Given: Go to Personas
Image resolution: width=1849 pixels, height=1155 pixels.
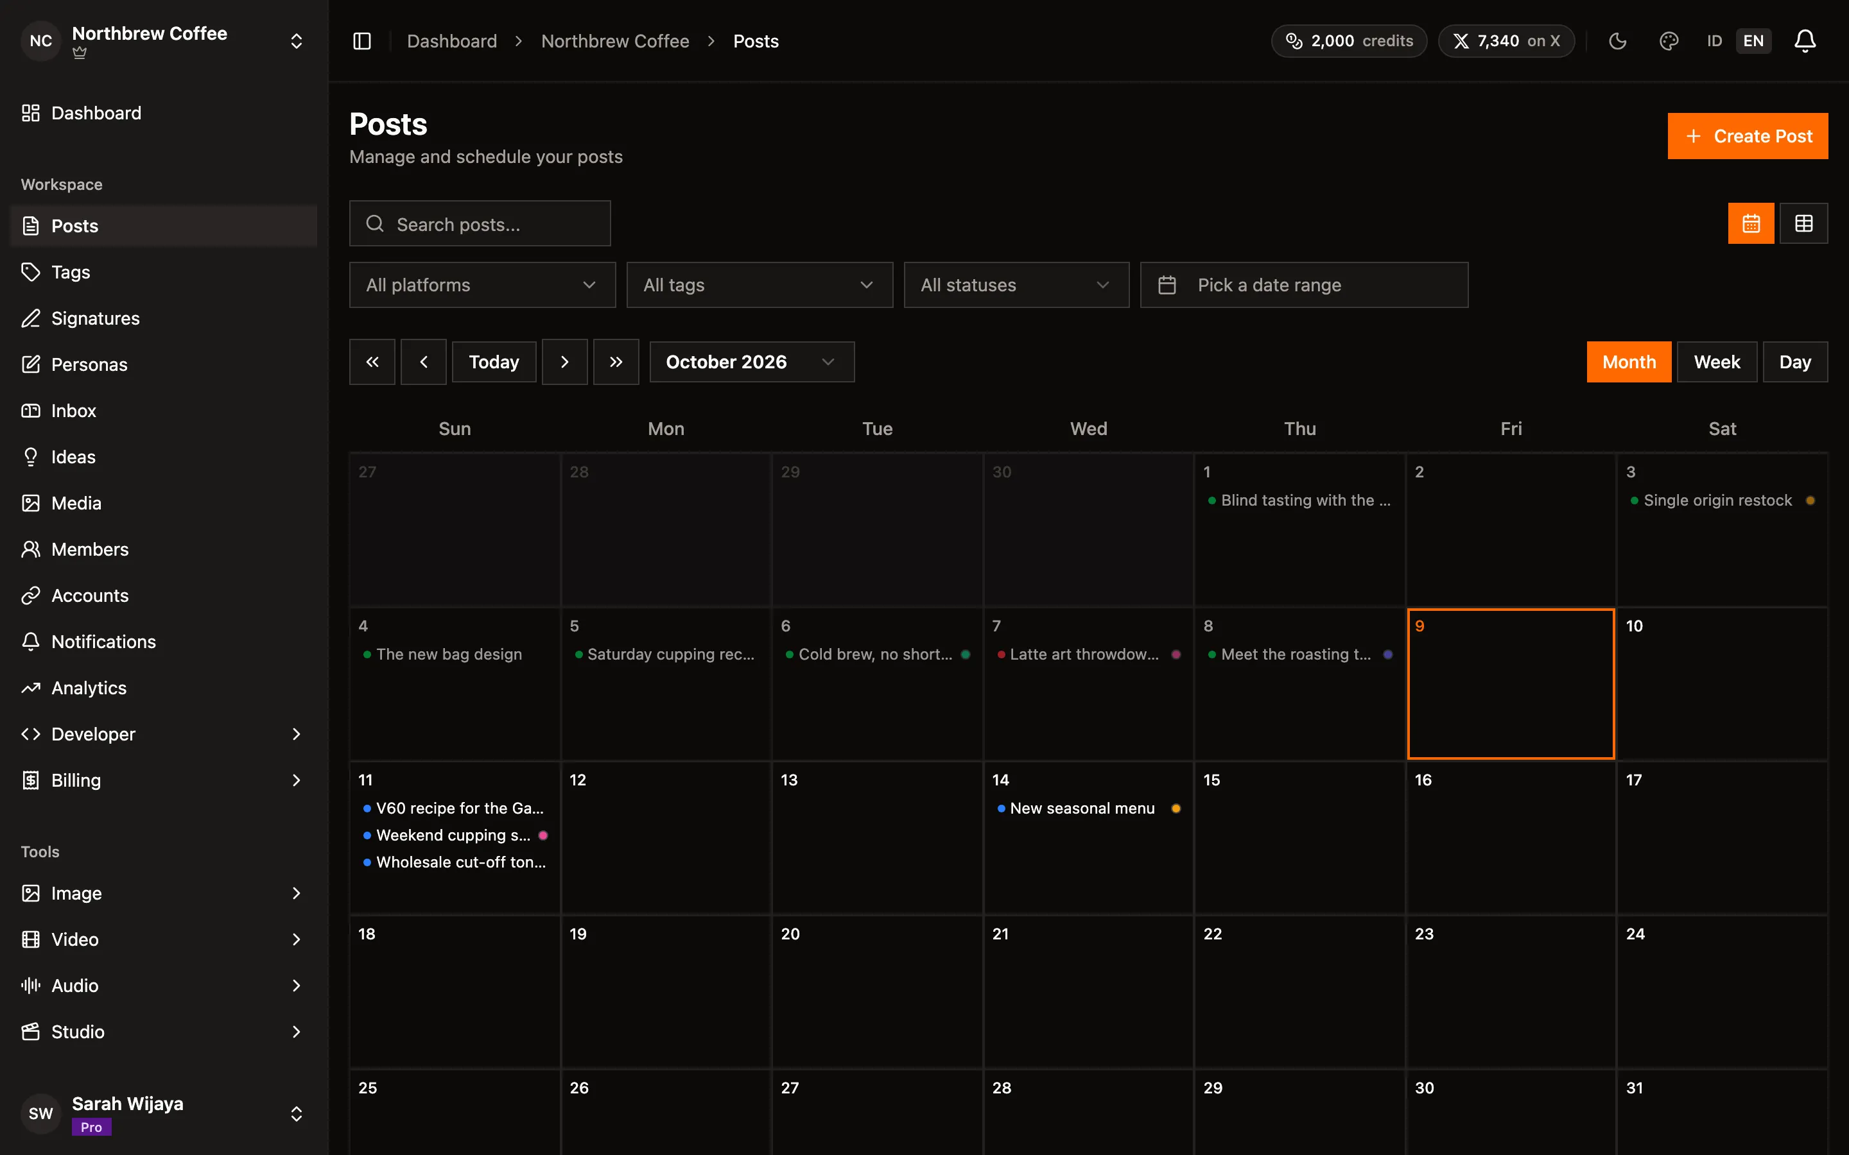Looking at the screenshot, I should [x=164, y=364].
